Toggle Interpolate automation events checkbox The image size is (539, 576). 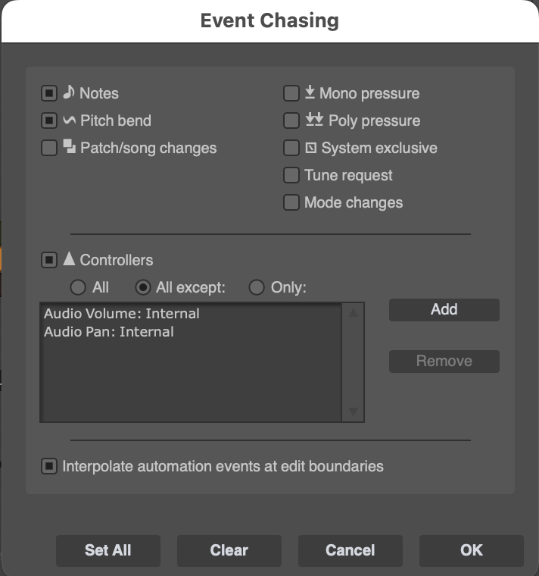pyautogui.click(x=48, y=466)
